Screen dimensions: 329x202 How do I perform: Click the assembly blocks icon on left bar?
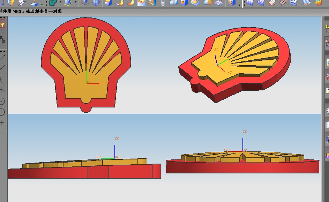coord(2,39)
